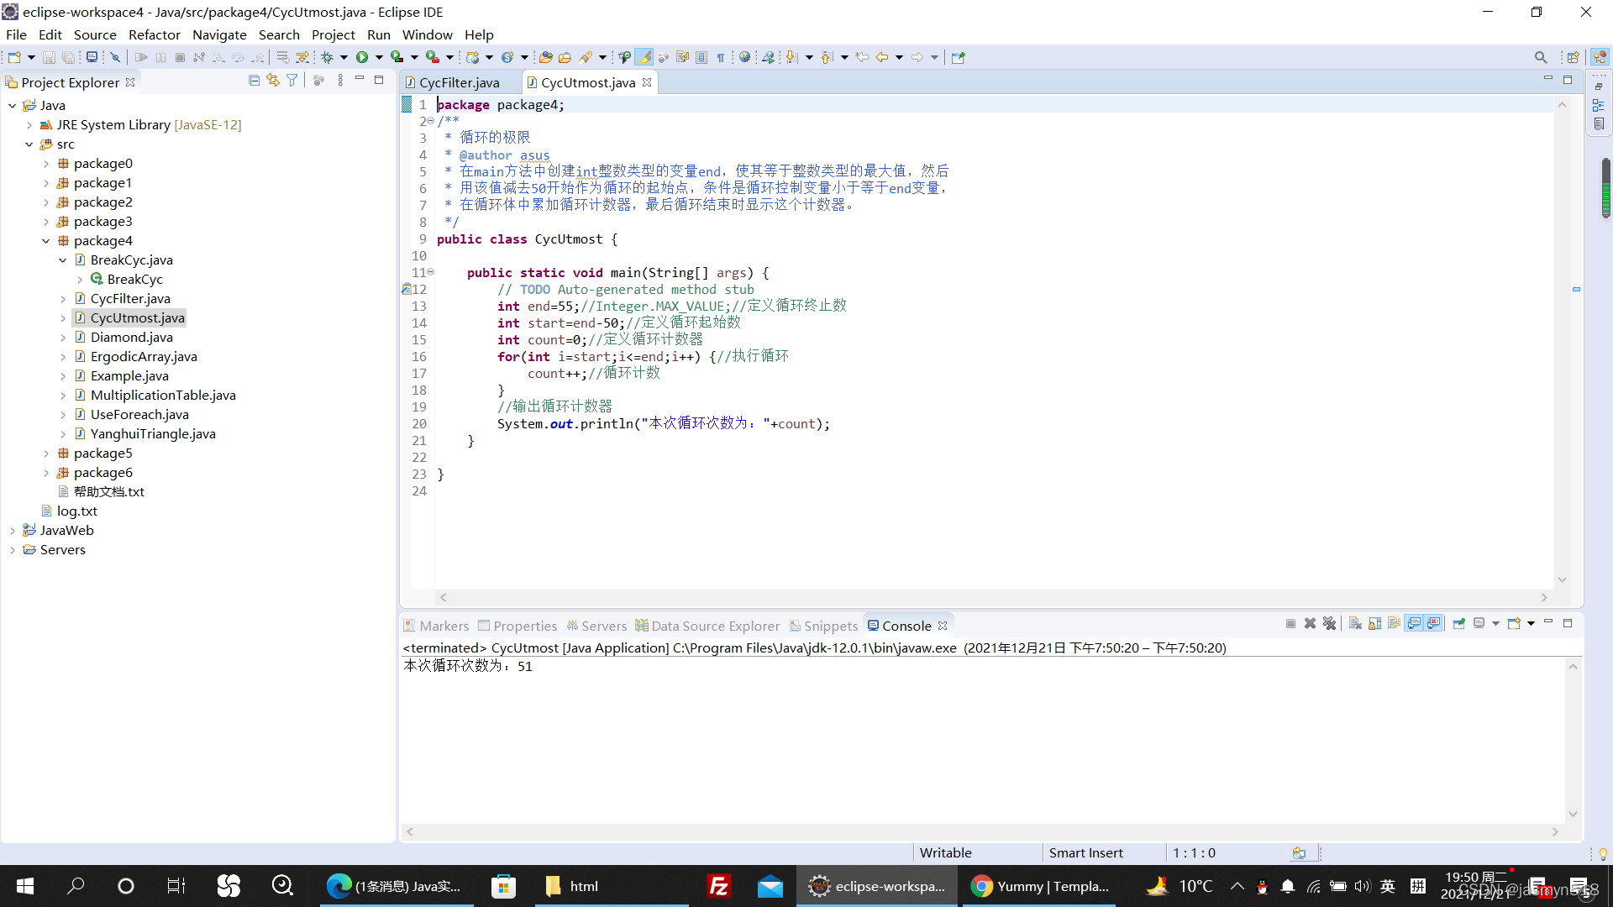Click the Back navigation arrow
Image resolution: width=1613 pixels, height=907 pixels.
(x=882, y=57)
